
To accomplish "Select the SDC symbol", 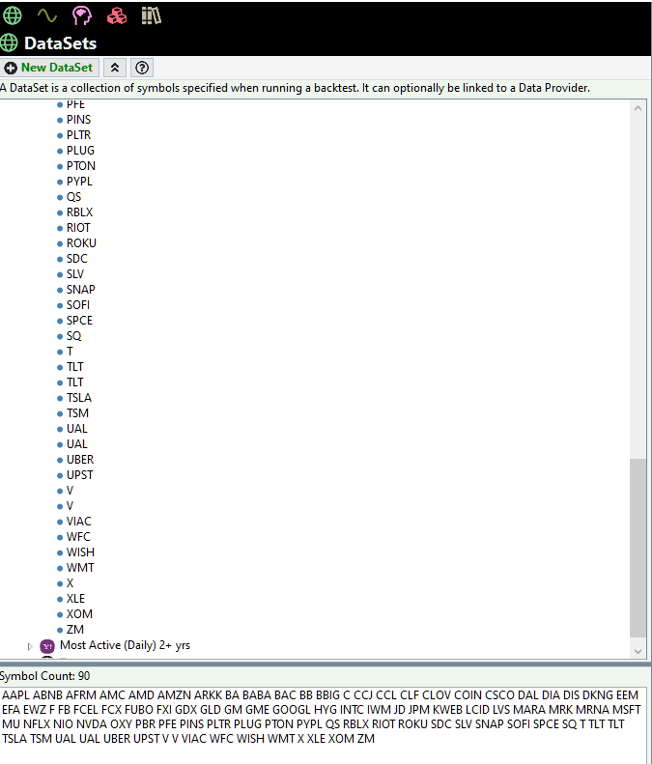I will [x=77, y=259].
